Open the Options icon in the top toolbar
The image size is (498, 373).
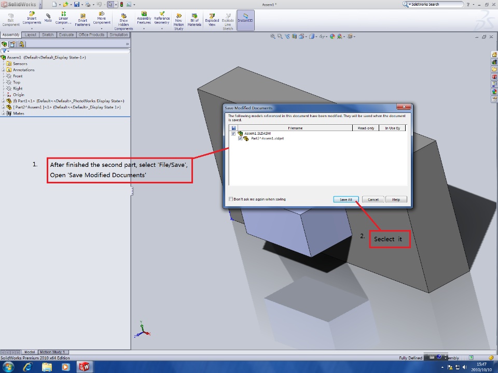[129, 5]
